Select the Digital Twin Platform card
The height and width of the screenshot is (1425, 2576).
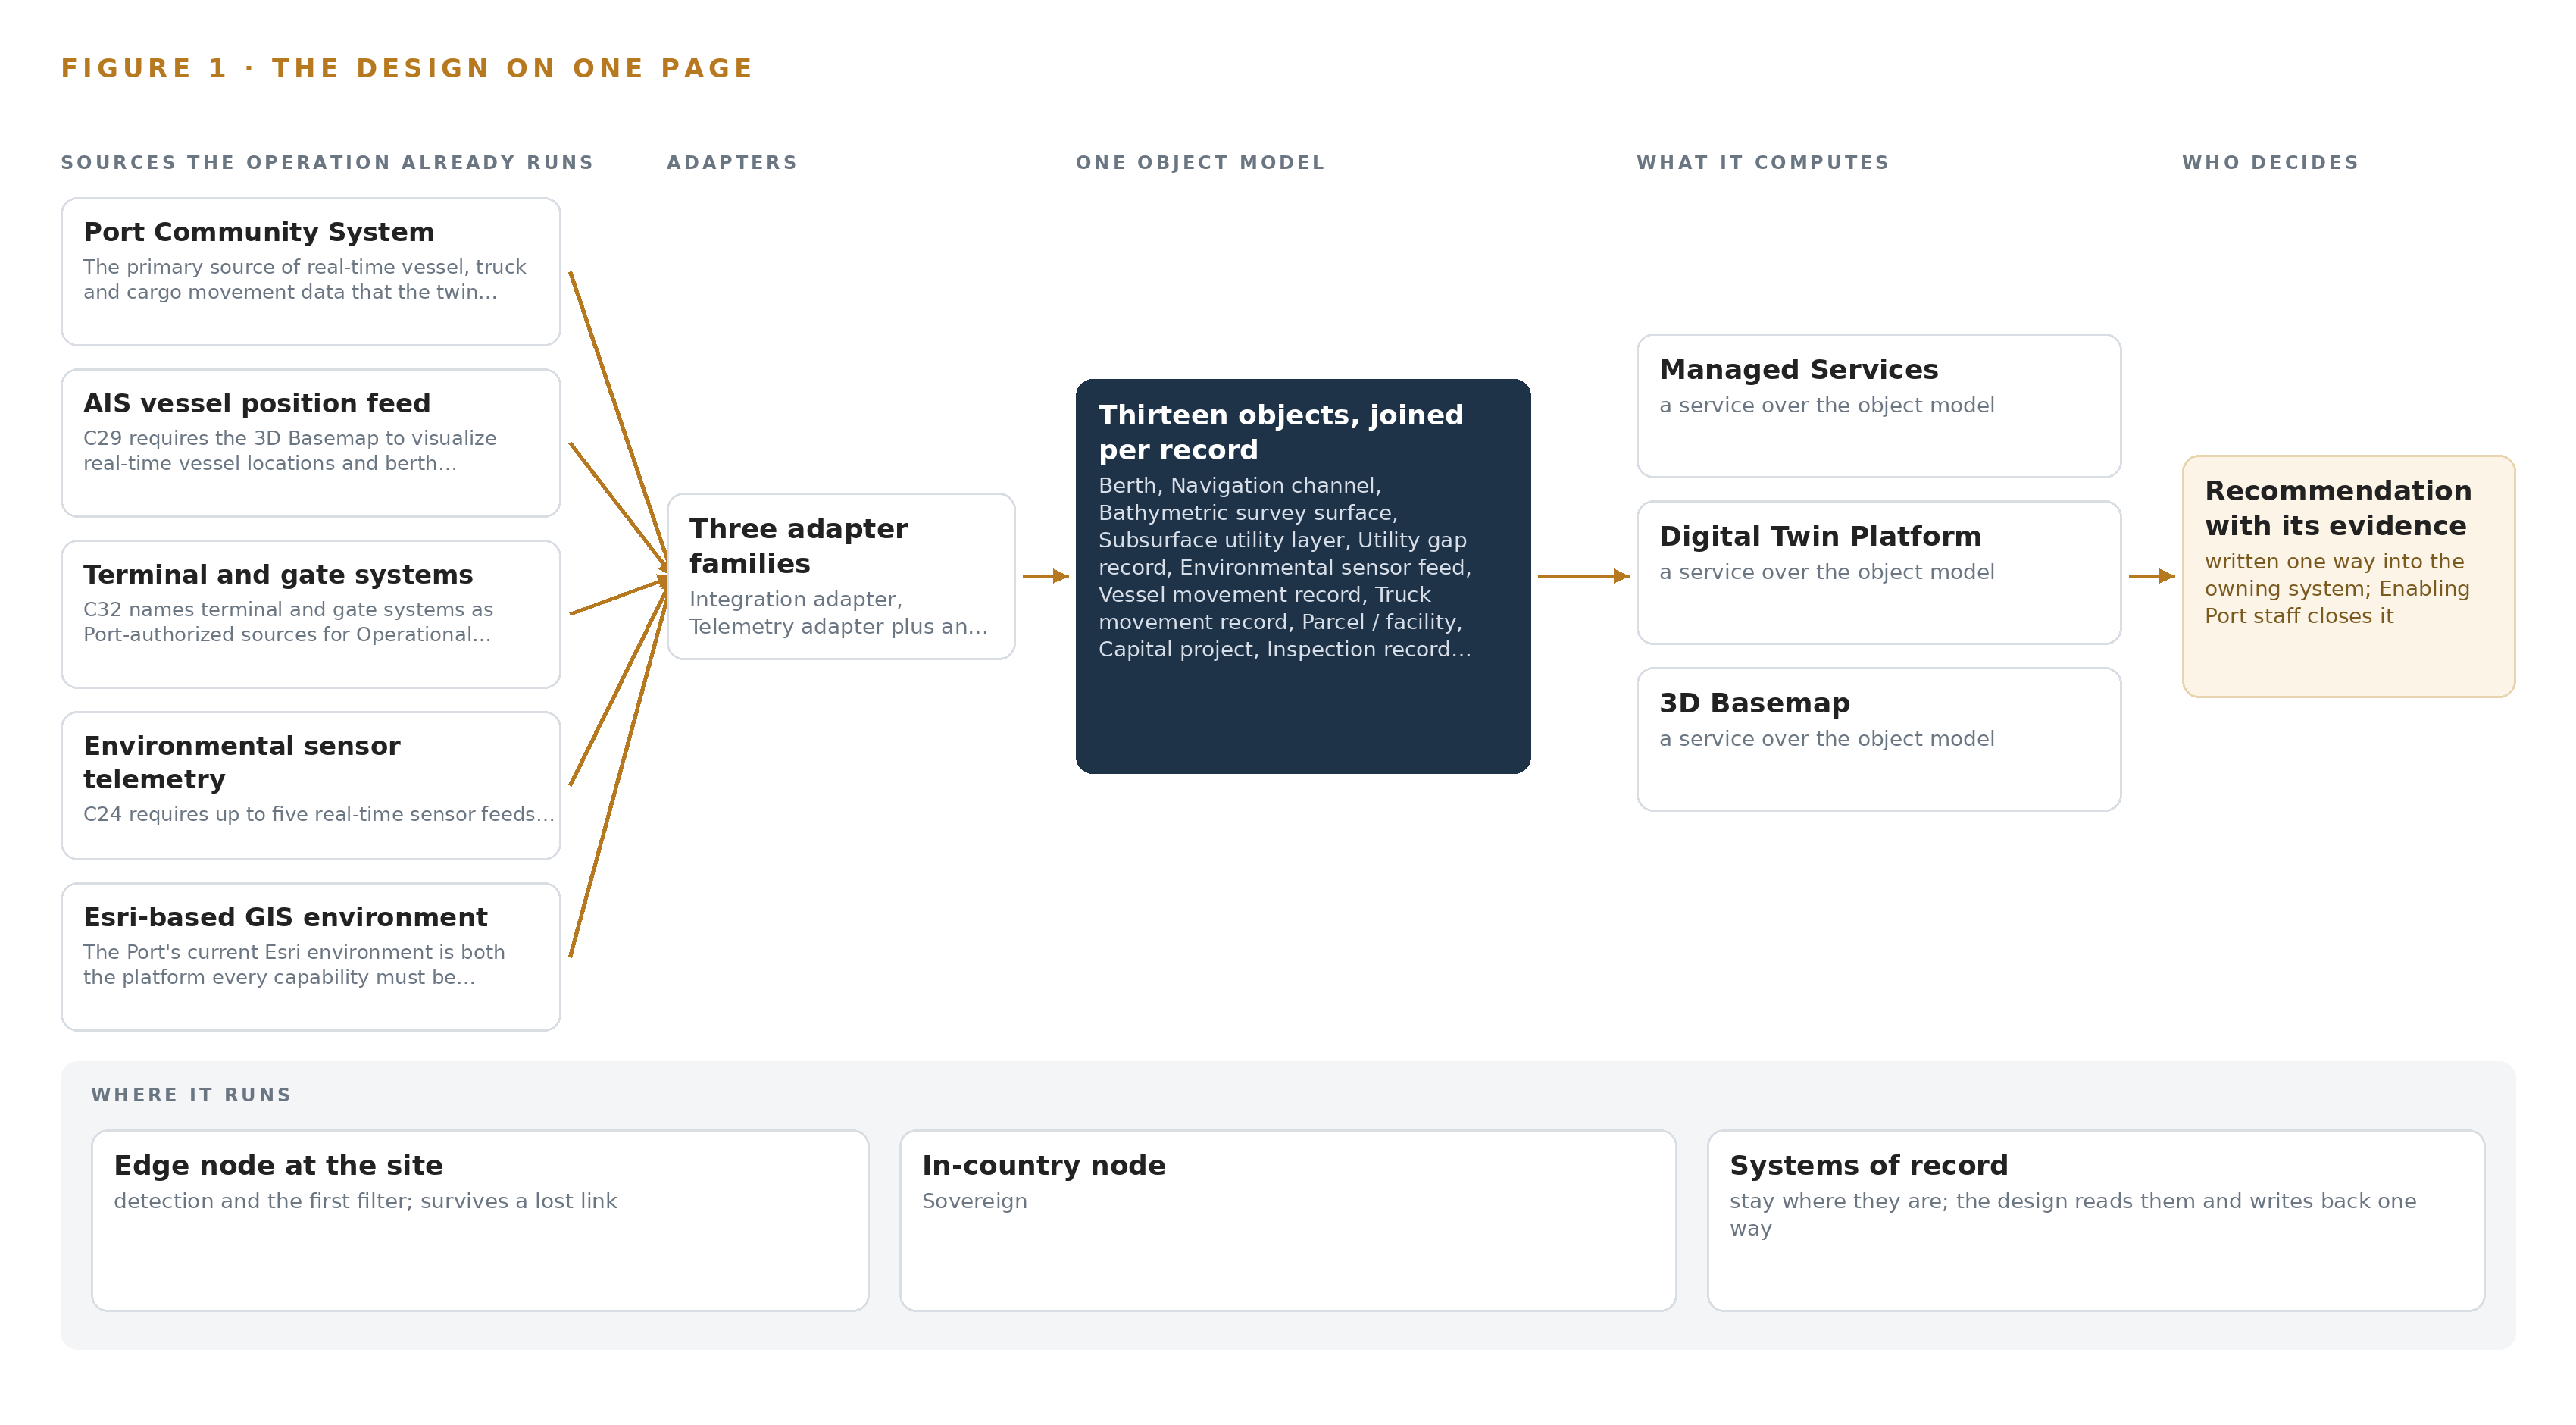pos(1879,573)
